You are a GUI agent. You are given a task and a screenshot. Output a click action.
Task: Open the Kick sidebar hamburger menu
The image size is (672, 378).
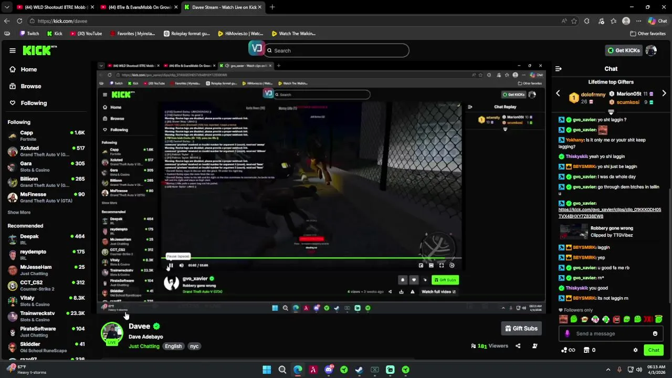[12, 50]
